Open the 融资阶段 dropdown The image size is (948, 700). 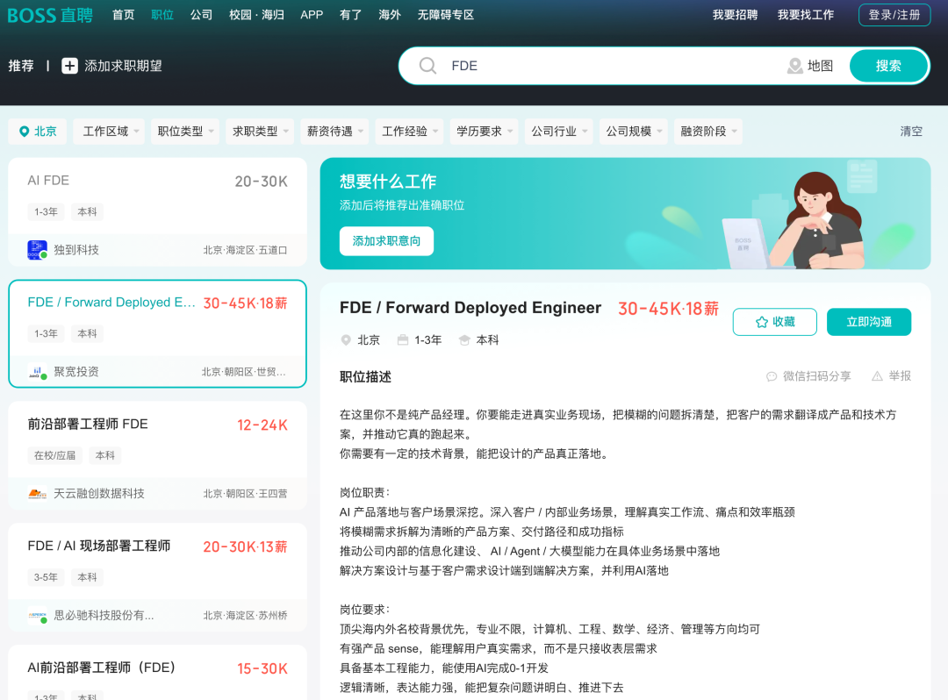click(708, 131)
